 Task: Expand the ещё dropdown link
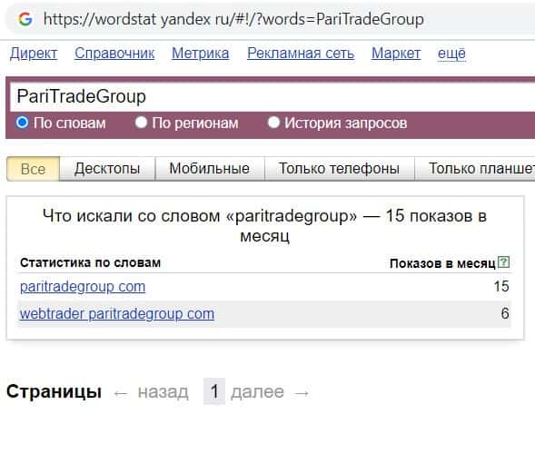point(451,54)
